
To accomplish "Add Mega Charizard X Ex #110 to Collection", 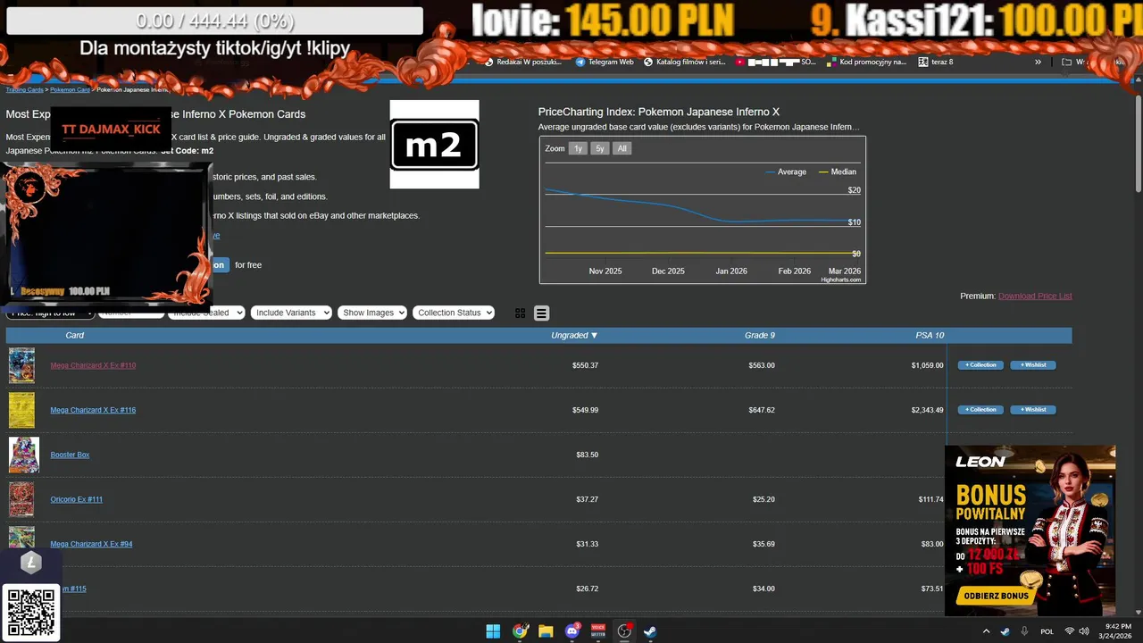I will pyautogui.click(x=980, y=365).
